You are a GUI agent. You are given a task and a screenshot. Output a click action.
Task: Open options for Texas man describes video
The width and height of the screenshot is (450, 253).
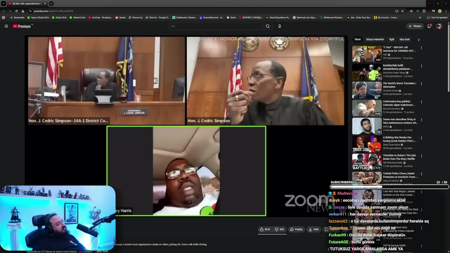(x=421, y=120)
